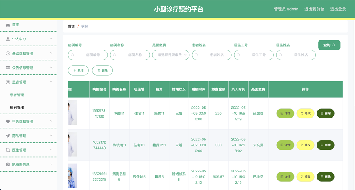Click the paper plane icon beside 药品管理

pos(8,136)
